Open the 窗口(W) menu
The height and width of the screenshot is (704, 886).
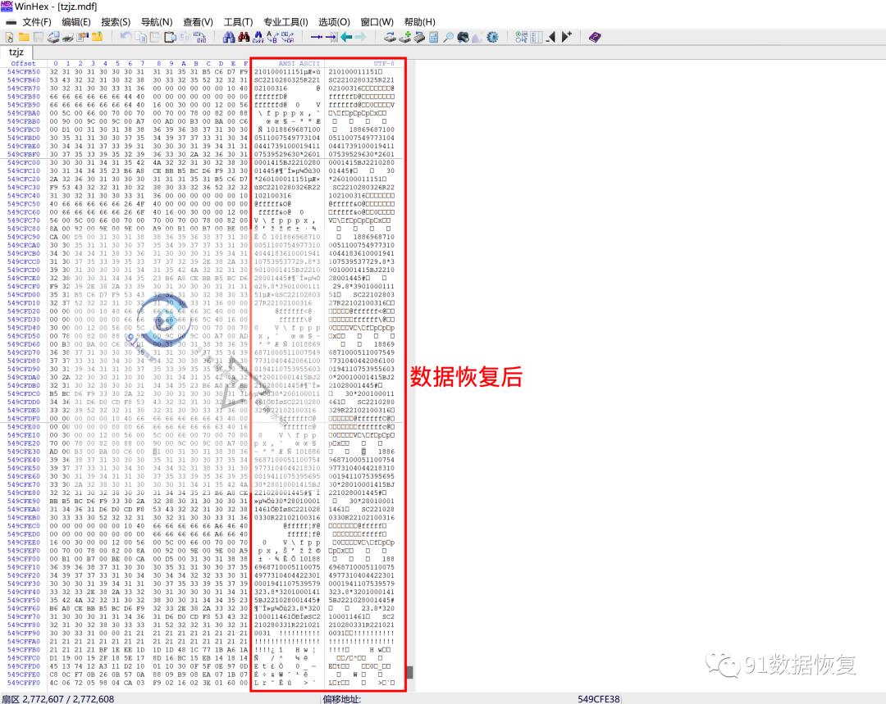[377, 22]
